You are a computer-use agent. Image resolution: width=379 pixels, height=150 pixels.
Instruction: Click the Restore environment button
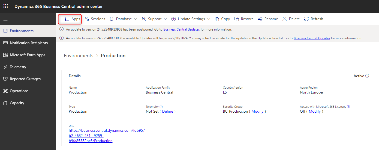(x=244, y=19)
